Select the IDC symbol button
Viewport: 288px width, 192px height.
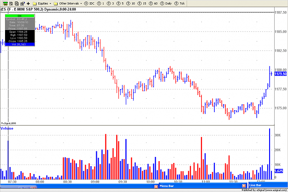coord(89,3)
